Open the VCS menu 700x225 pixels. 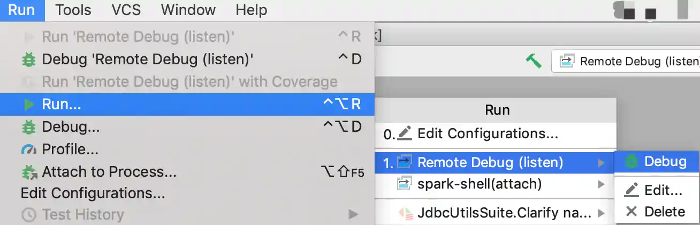point(126,10)
